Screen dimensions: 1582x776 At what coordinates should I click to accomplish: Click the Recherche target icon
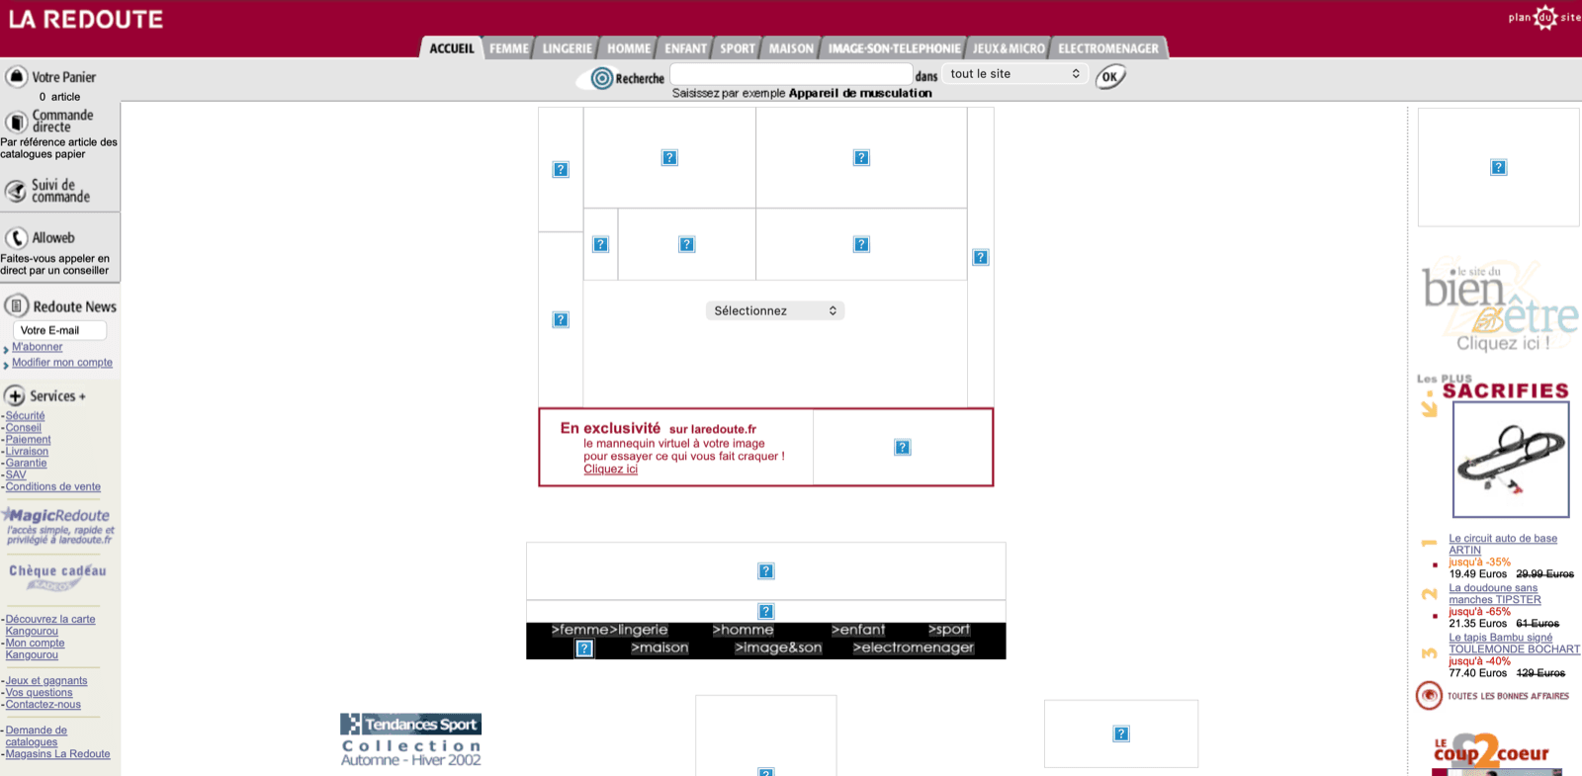pyautogui.click(x=601, y=78)
